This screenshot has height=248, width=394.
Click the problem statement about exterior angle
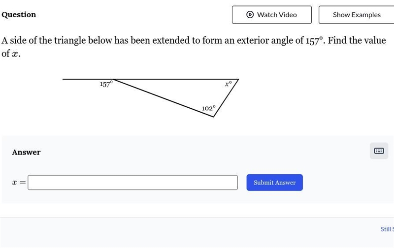coord(194,47)
